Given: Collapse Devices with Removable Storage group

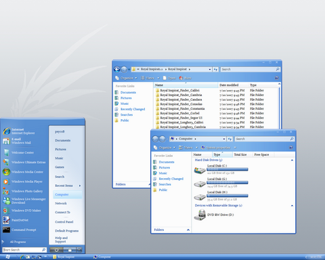Looking at the screenshot, I should click(292, 206).
